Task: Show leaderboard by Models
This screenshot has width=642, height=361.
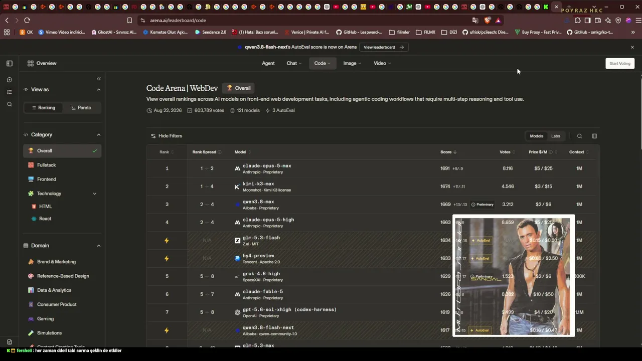Action: coord(537,136)
